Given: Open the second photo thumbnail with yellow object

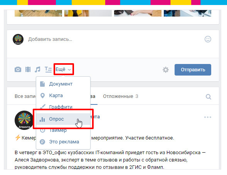Looking at the screenshot, I should [88, 13].
